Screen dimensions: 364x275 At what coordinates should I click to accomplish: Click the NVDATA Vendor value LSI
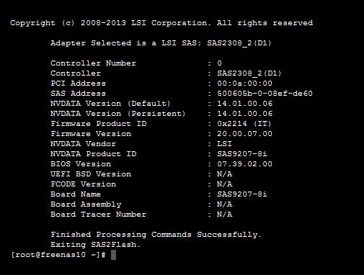pos(224,144)
